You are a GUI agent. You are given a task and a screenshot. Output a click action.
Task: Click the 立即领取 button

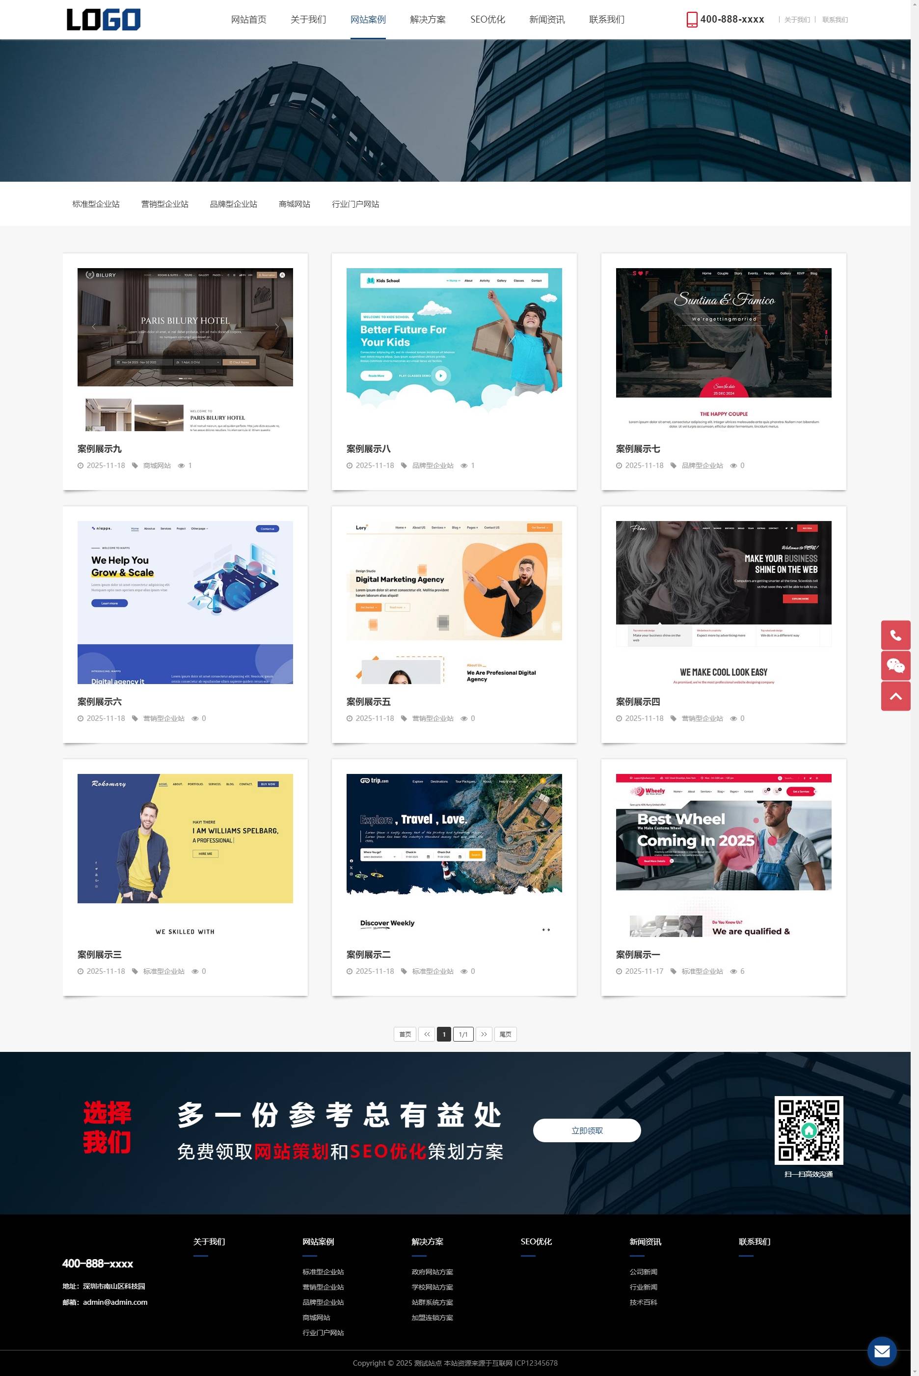coord(586,1130)
